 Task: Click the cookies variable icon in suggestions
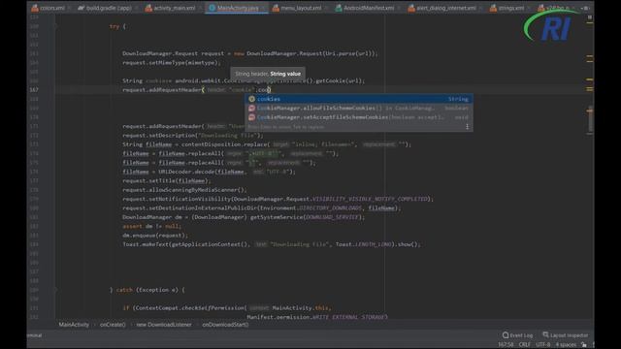[x=251, y=99]
